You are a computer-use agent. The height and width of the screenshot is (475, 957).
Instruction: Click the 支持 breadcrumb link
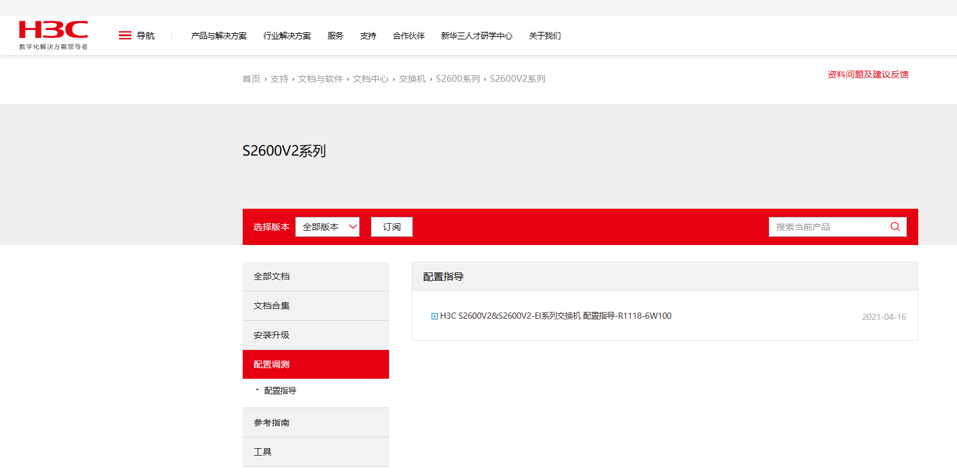point(280,79)
